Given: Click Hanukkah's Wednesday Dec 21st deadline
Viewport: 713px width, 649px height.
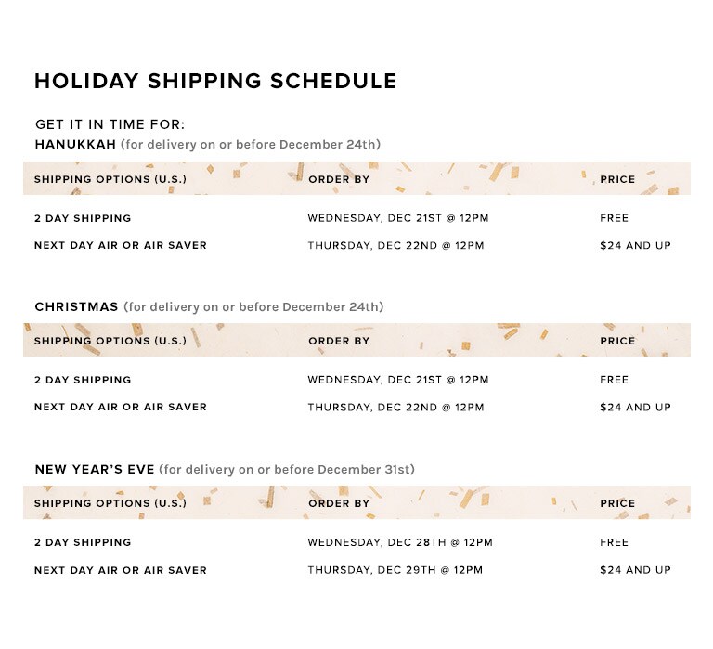Looking at the screenshot, I should point(398,218).
